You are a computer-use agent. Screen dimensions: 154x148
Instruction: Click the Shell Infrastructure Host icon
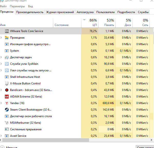click(7, 77)
